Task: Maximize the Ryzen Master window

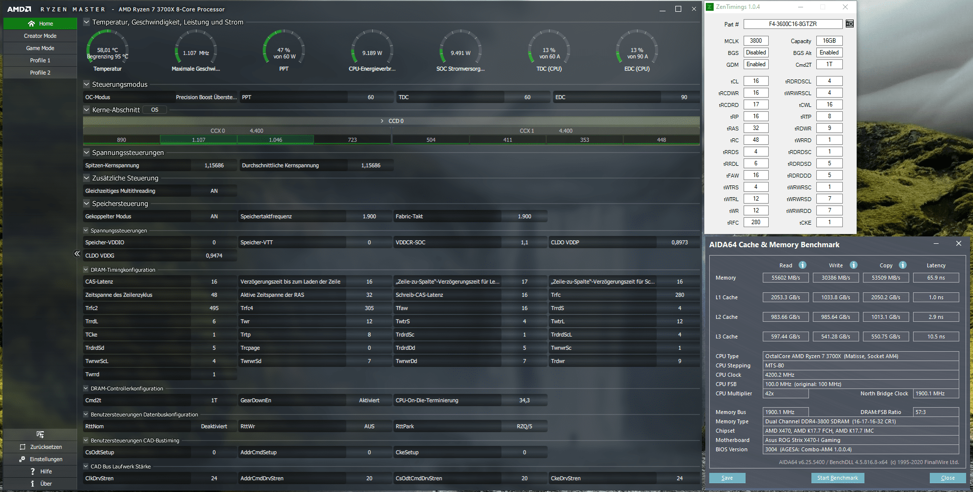Action: [x=678, y=9]
